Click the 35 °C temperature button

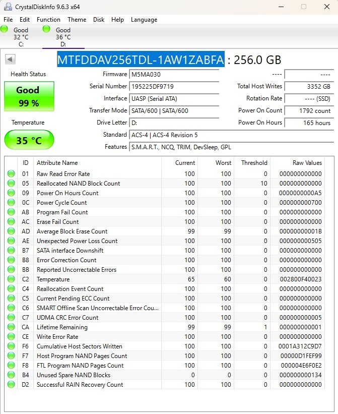[x=29, y=140]
